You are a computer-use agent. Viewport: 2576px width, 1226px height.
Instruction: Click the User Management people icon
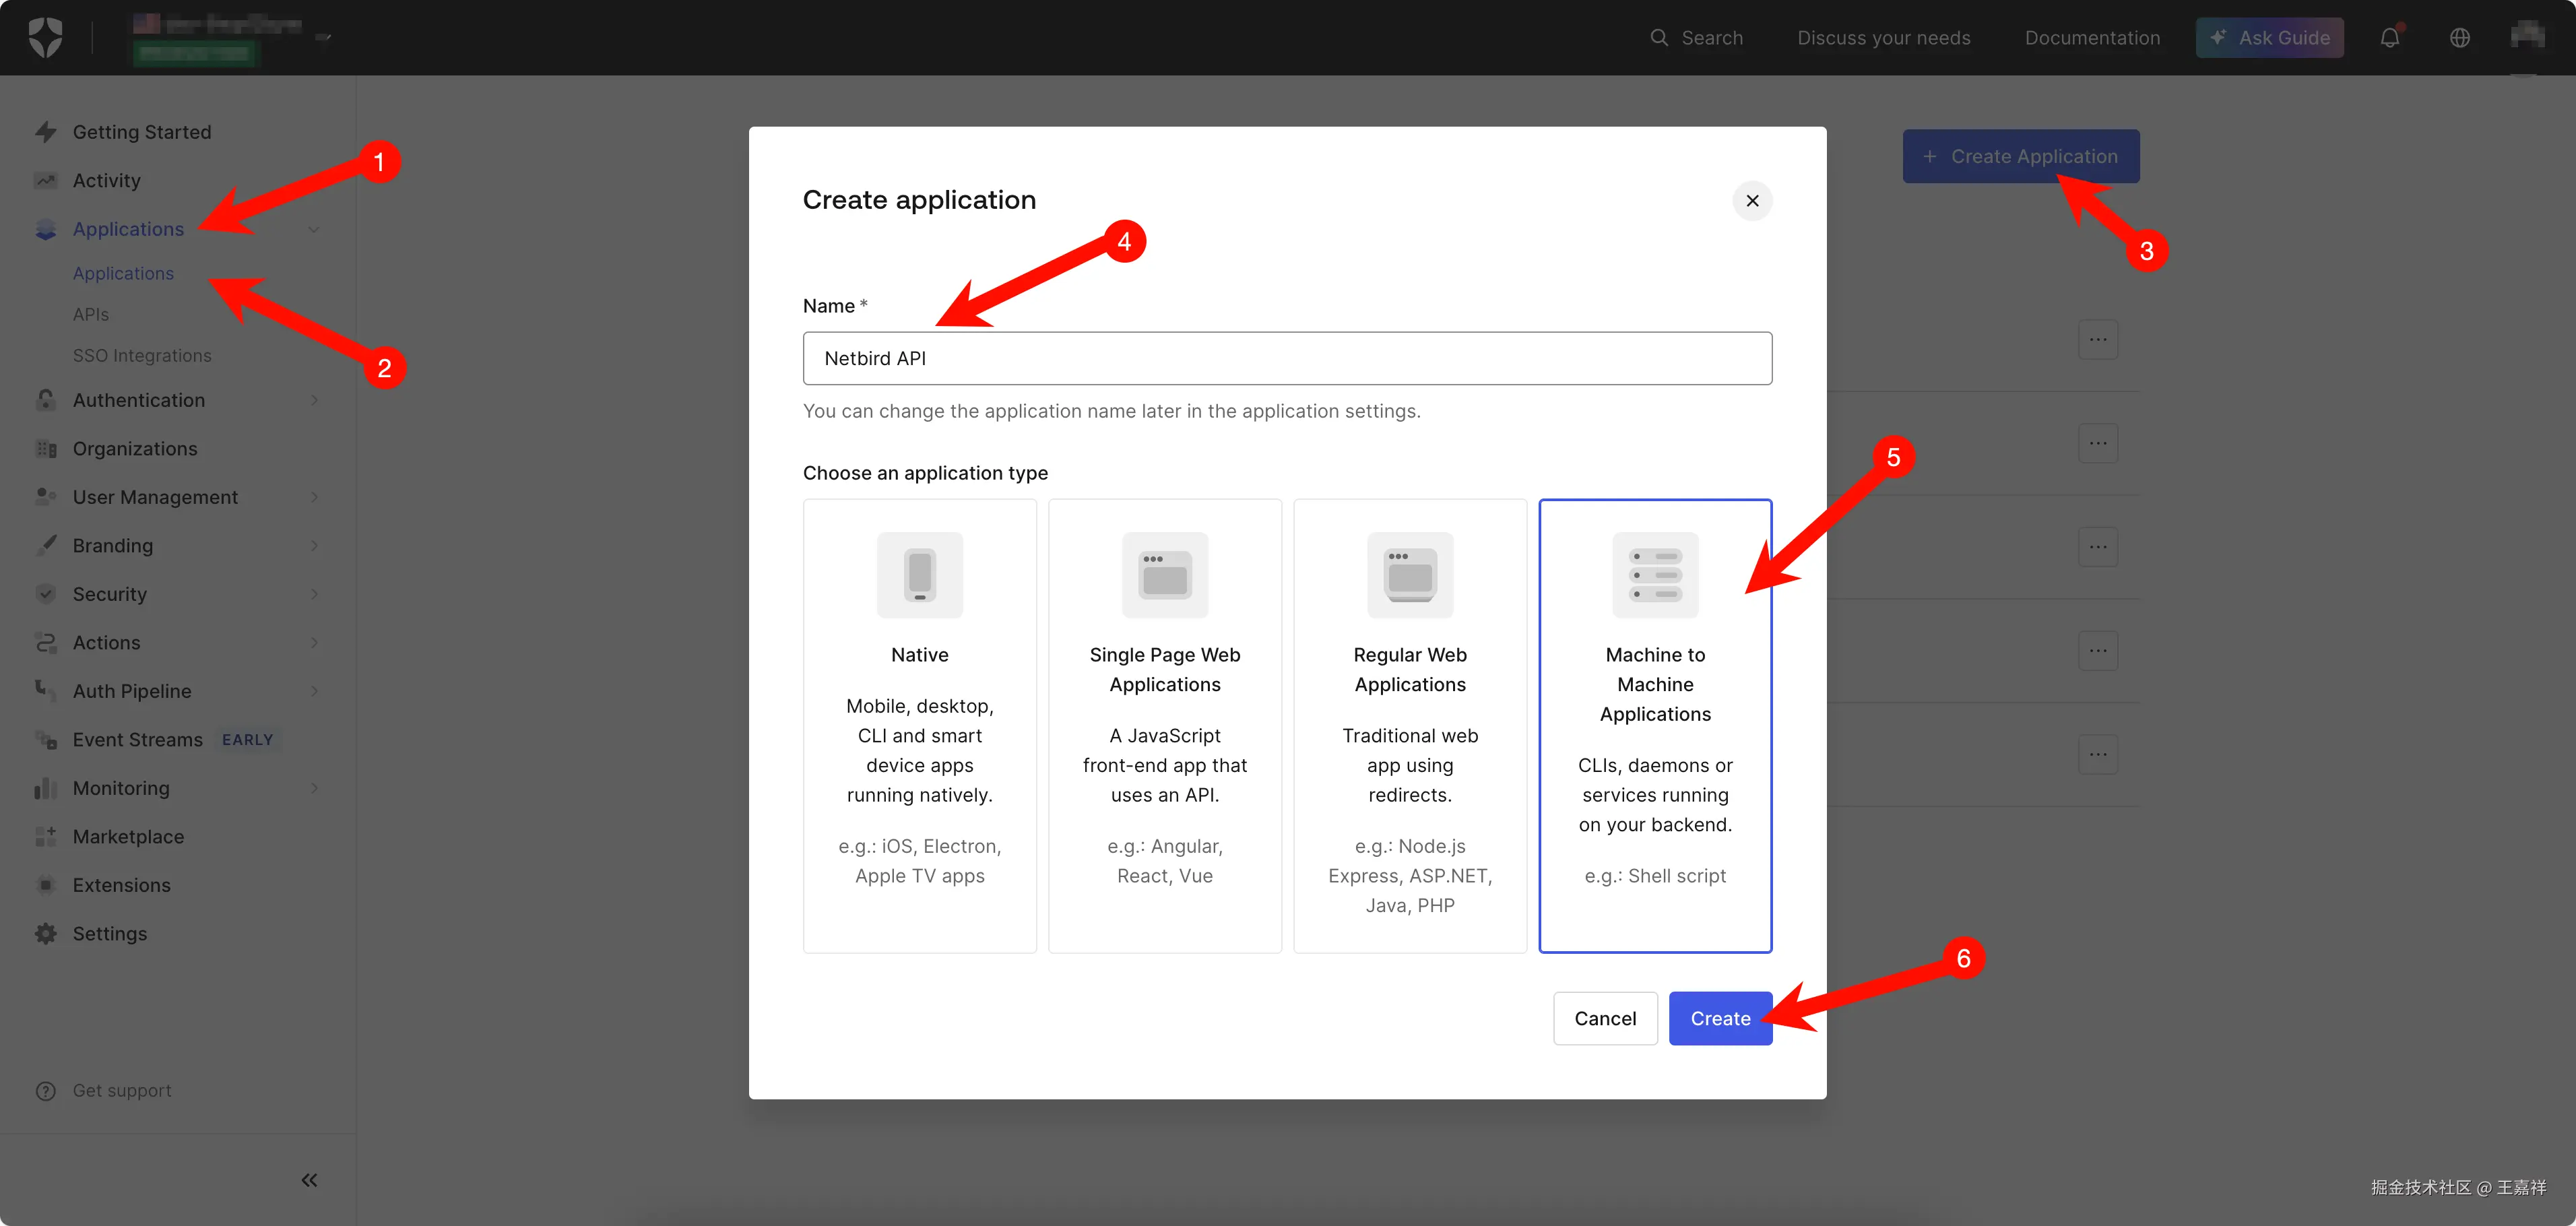[46, 497]
